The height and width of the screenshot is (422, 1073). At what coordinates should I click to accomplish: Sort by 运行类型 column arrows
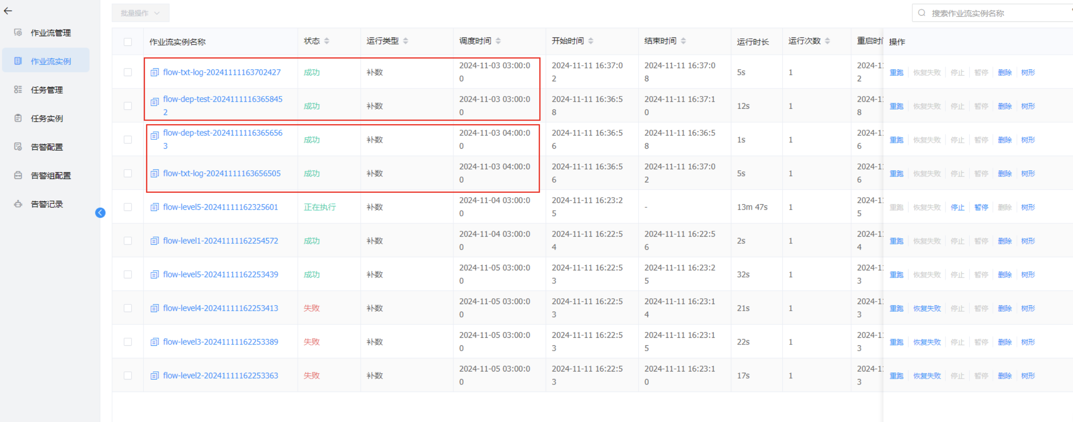tap(405, 41)
